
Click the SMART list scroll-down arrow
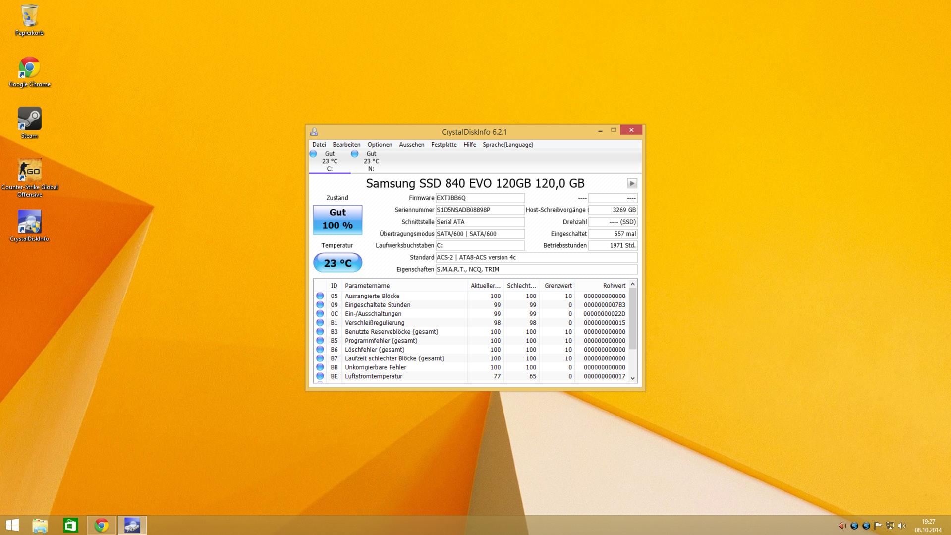click(x=632, y=378)
